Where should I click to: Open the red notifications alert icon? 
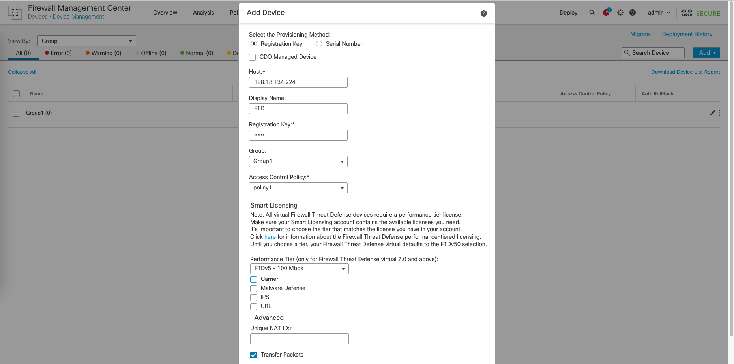pos(606,13)
